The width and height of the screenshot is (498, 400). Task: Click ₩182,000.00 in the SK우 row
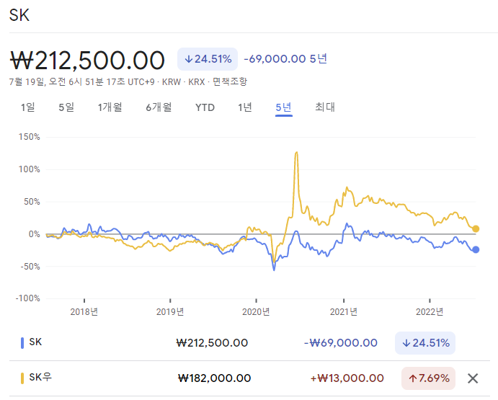tap(214, 378)
